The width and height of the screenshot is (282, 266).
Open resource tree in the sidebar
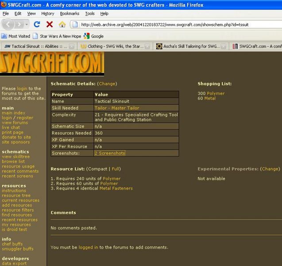tap(16, 196)
